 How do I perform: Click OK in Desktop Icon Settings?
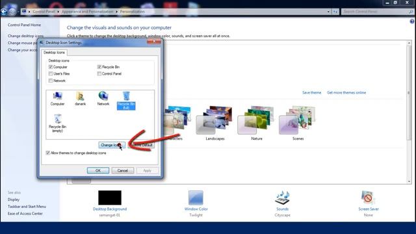pyautogui.click(x=98, y=170)
